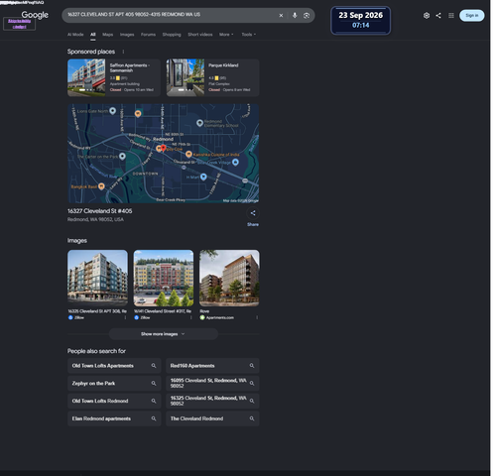Click Bear Creek Village map pin

point(235,162)
